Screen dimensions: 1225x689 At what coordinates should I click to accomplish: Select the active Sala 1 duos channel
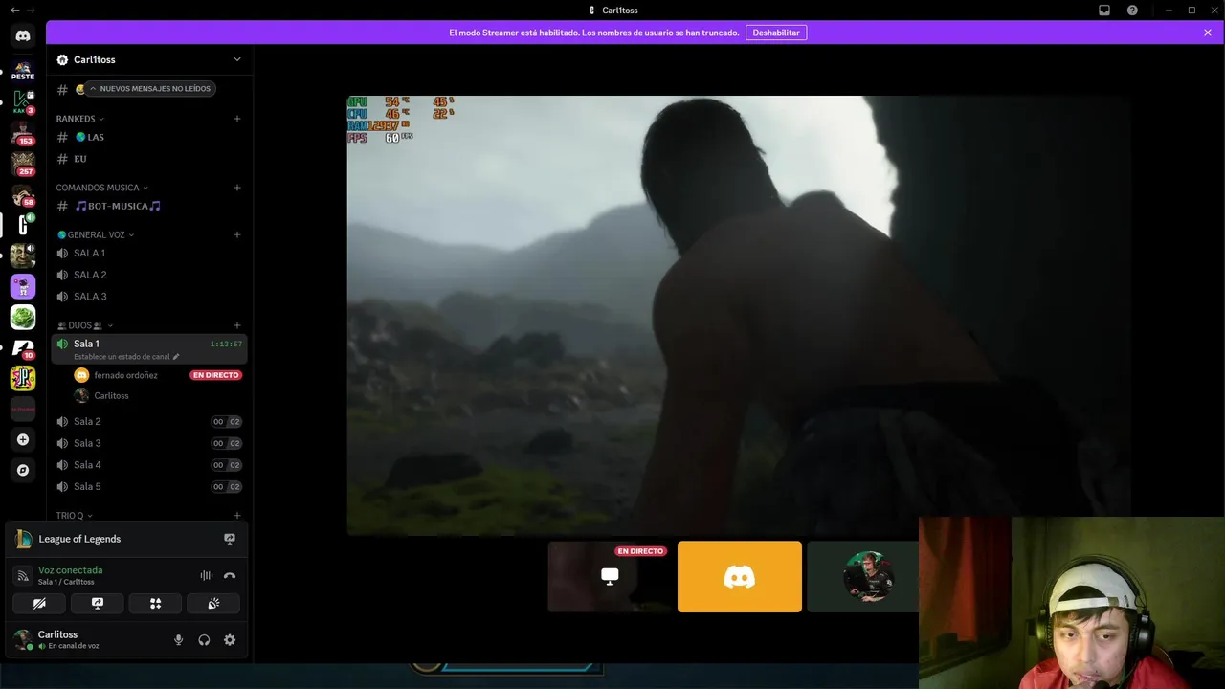pos(149,349)
